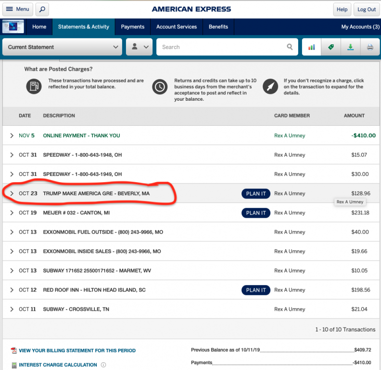Expand the Red Roof Inn transaction
Image resolution: width=381 pixels, height=370 pixels.
(12, 290)
